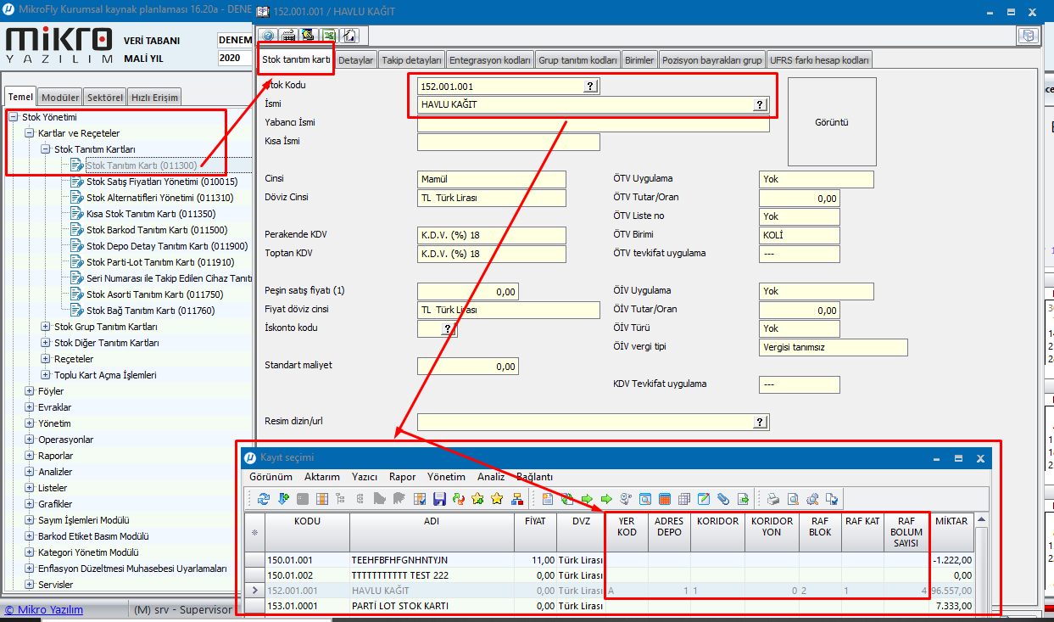Click the second green right-arrow icon
The width and height of the screenshot is (1054, 622).
pos(605,499)
